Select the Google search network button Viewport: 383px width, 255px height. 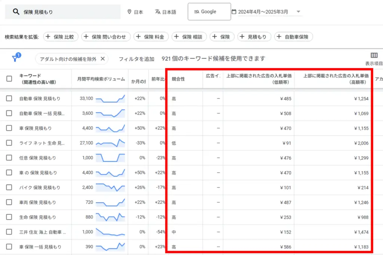pyautogui.click(x=209, y=12)
